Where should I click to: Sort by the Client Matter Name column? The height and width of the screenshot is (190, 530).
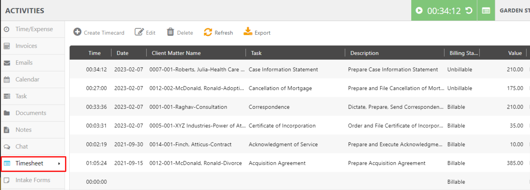click(x=176, y=53)
